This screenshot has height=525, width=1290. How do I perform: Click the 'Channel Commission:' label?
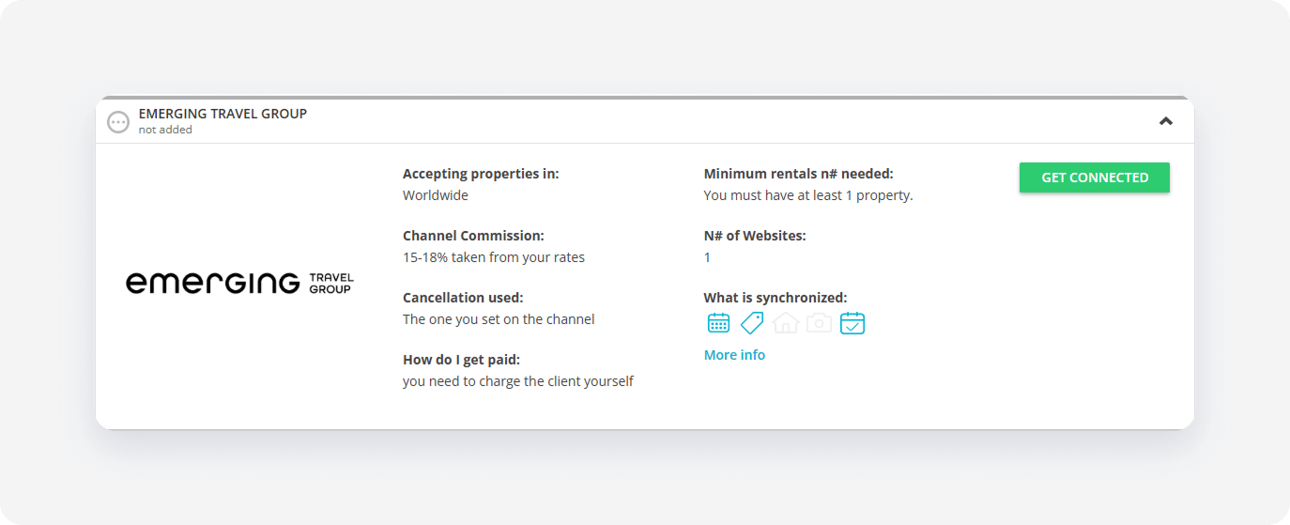(473, 236)
